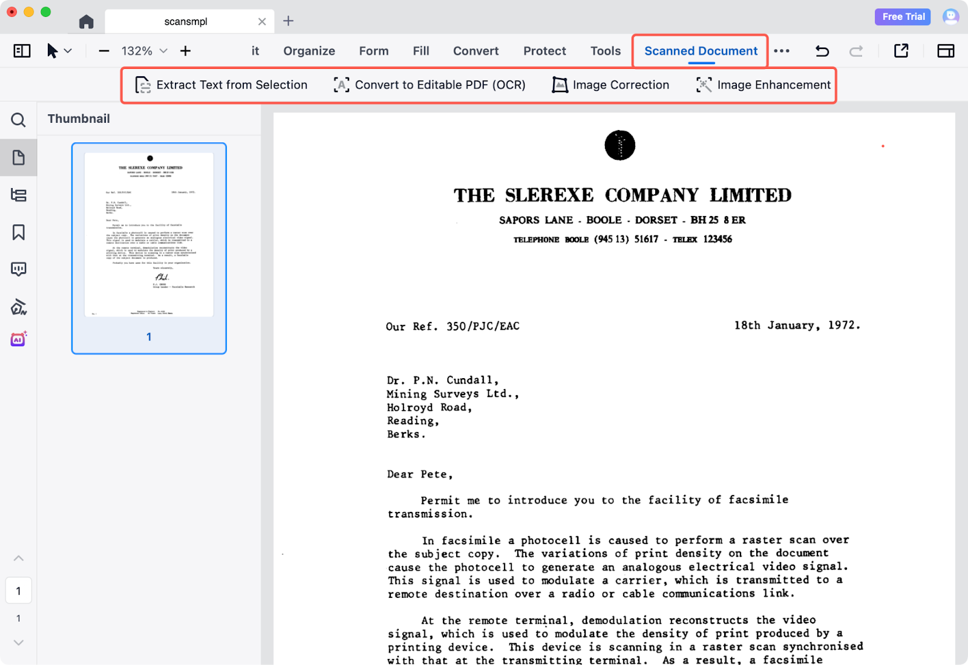The width and height of the screenshot is (968, 665).
Task: Open the search panel in sidebar
Action: 18,120
